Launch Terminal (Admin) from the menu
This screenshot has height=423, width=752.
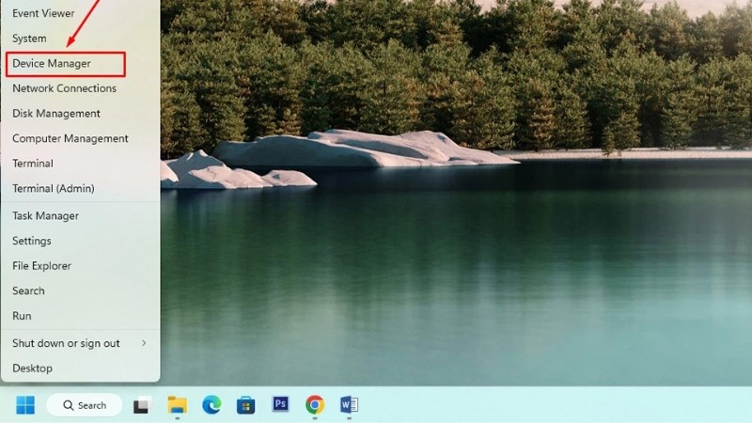(x=53, y=188)
